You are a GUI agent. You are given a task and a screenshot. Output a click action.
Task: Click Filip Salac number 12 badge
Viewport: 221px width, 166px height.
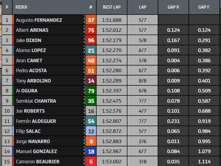(x=91, y=131)
